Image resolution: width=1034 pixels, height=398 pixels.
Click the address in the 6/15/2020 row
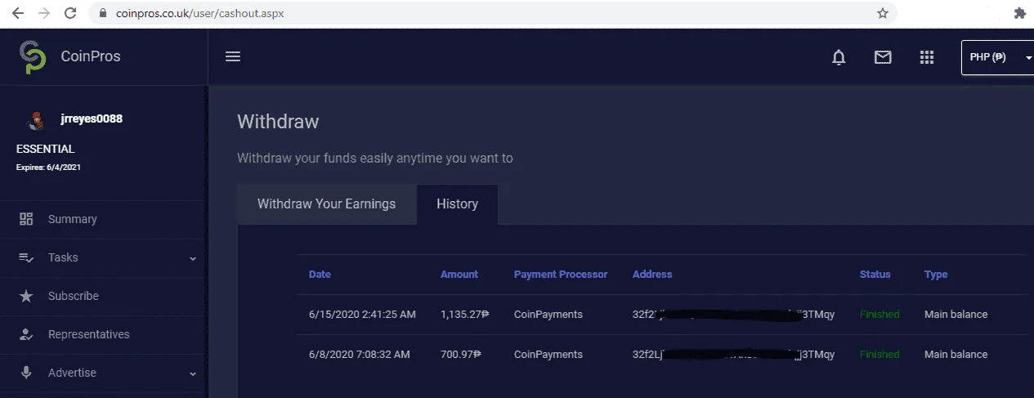[733, 315]
